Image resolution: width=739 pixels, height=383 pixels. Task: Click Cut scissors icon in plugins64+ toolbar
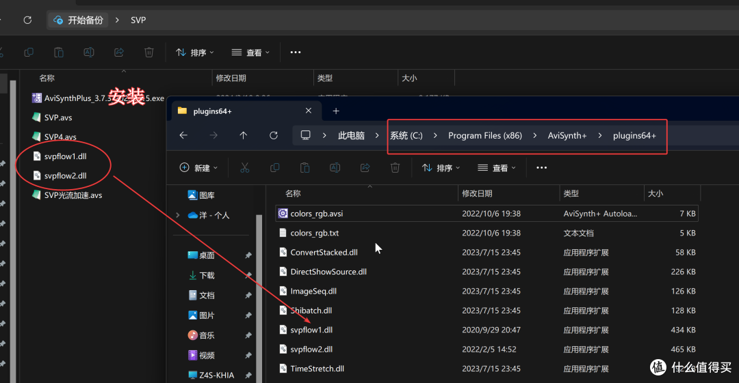point(244,167)
